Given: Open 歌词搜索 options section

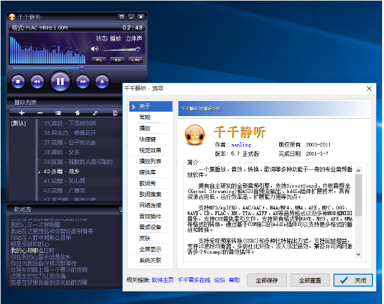Looking at the screenshot, I should 151,194.
